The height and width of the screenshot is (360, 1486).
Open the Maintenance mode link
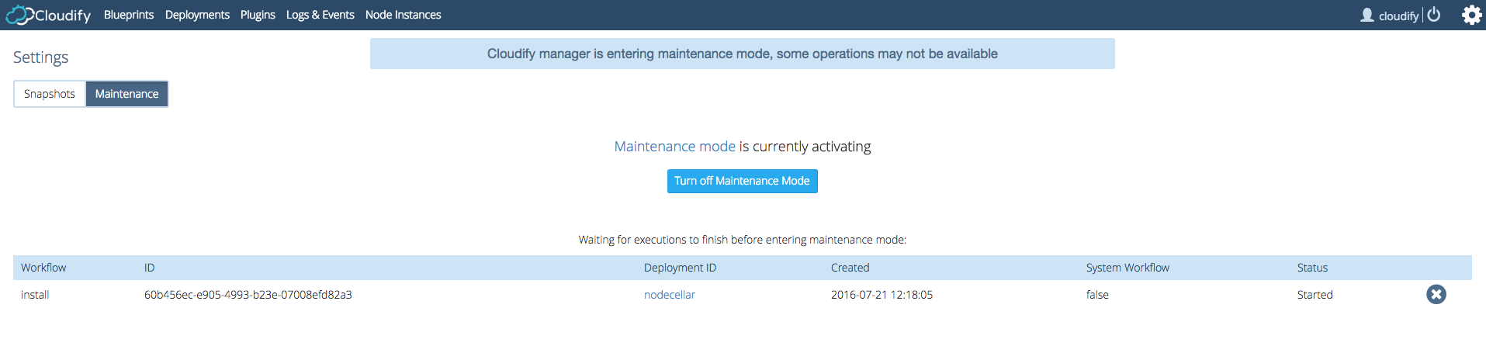pos(674,147)
